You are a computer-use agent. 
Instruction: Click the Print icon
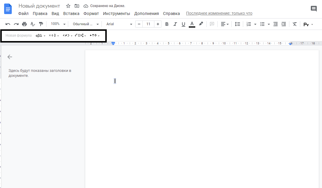[x=24, y=24]
